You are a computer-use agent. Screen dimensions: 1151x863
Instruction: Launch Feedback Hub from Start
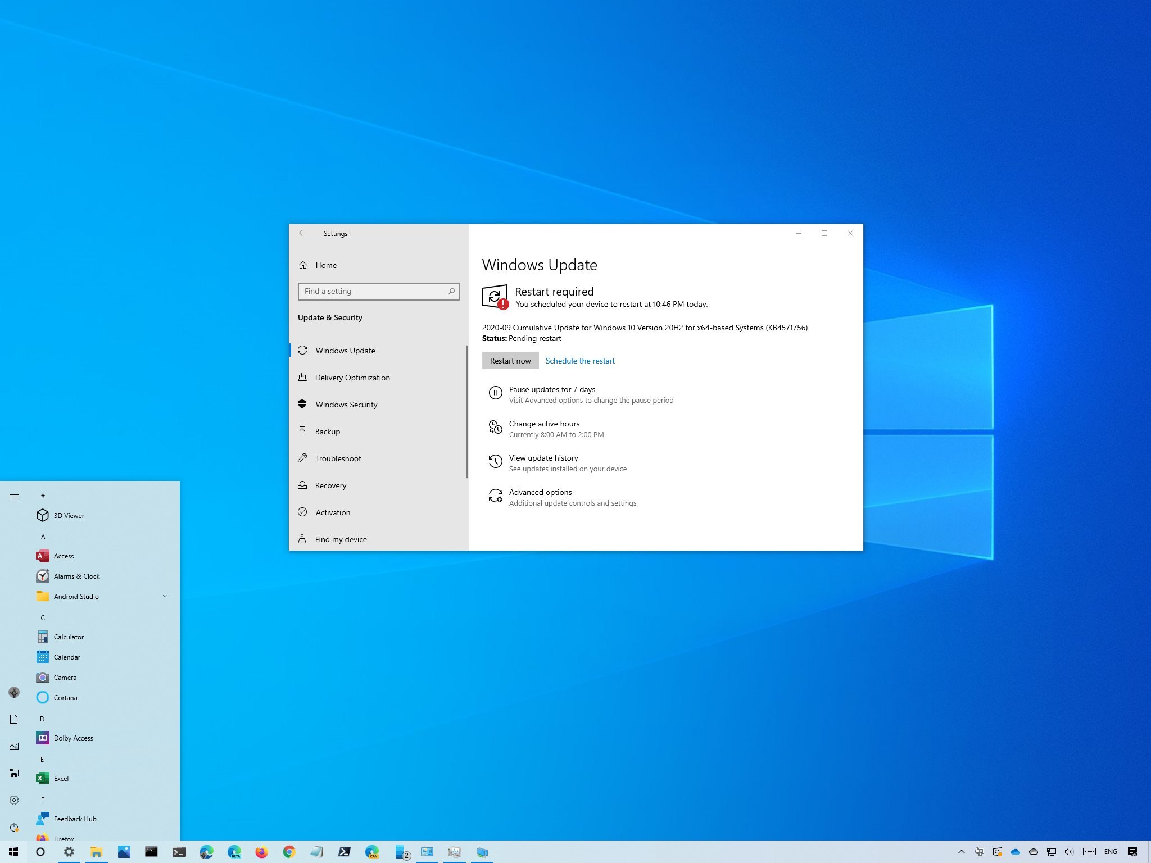pyautogui.click(x=103, y=819)
